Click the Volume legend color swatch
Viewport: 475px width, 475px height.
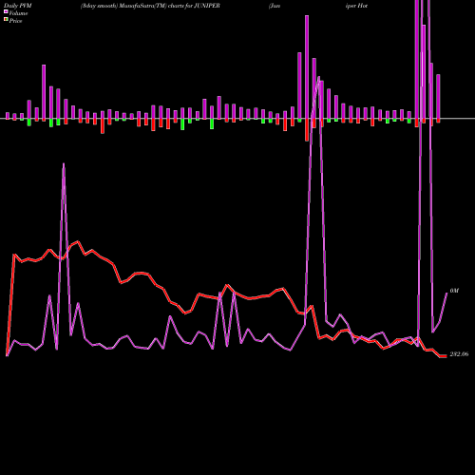6,12
